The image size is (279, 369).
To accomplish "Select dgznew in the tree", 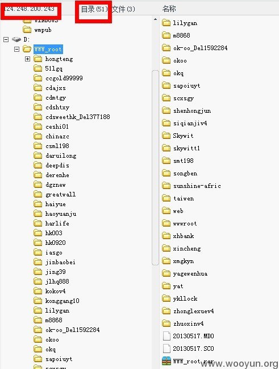I will point(56,184).
